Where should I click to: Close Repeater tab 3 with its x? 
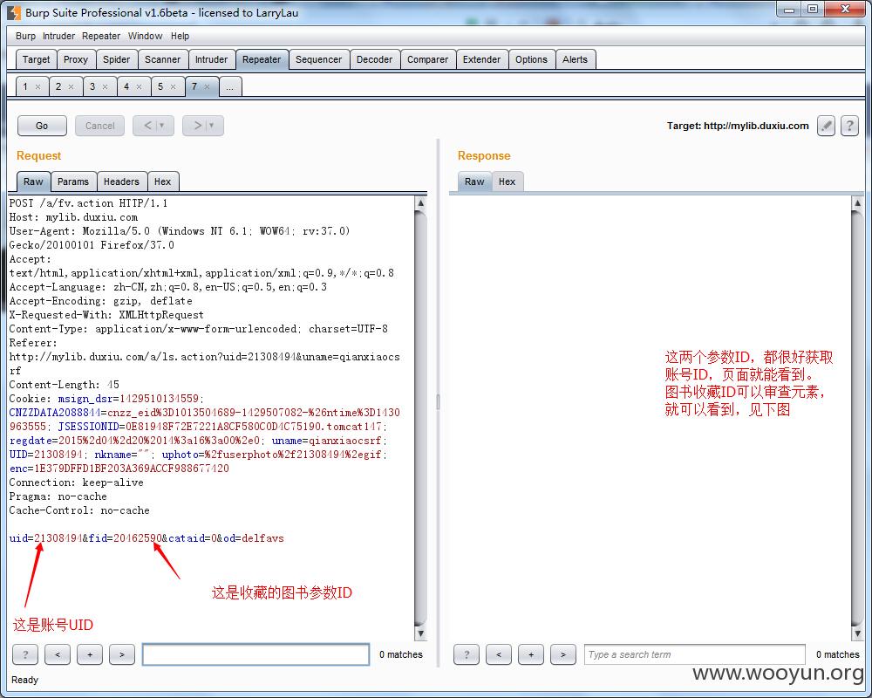106,87
